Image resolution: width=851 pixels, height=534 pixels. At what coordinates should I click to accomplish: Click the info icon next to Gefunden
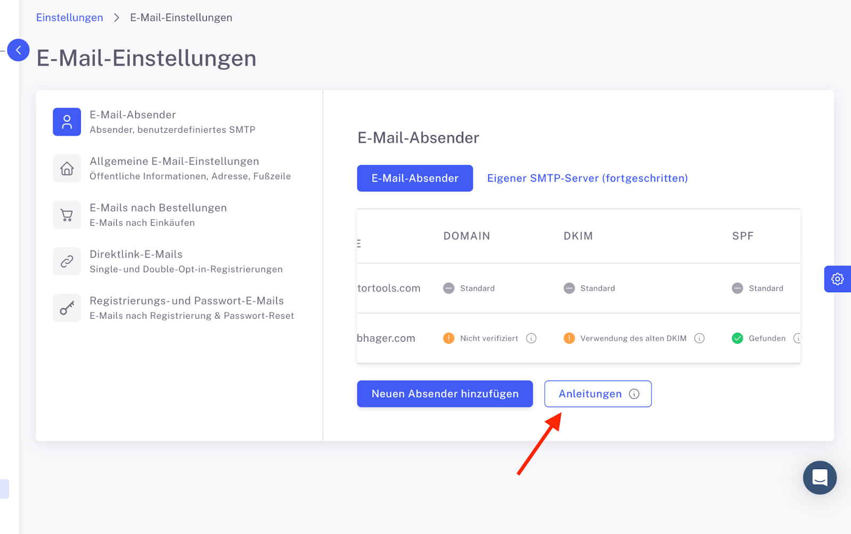point(797,338)
